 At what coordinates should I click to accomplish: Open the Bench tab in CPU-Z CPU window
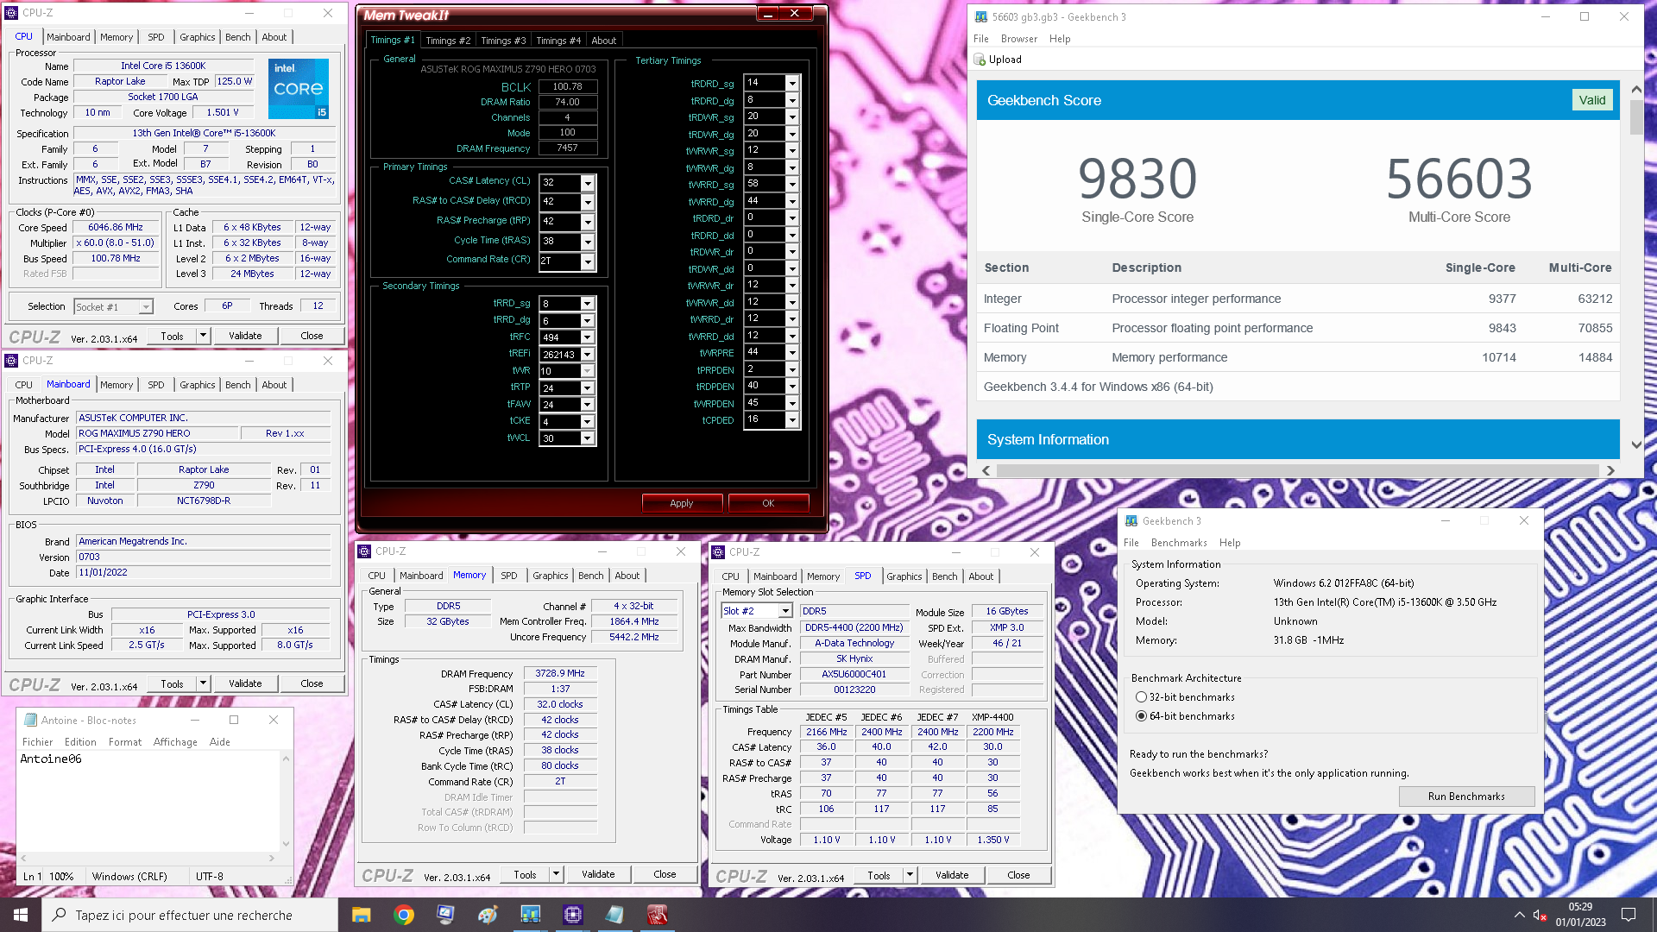pos(238,37)
